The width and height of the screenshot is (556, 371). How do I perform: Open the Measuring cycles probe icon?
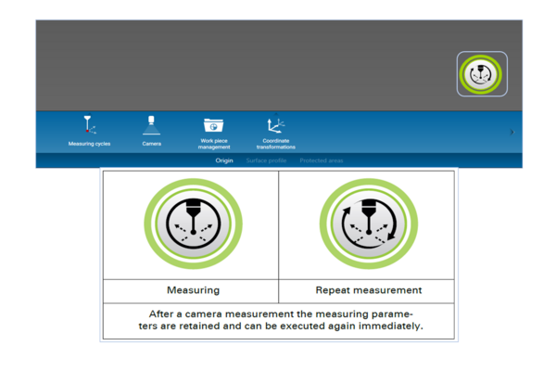89,125
